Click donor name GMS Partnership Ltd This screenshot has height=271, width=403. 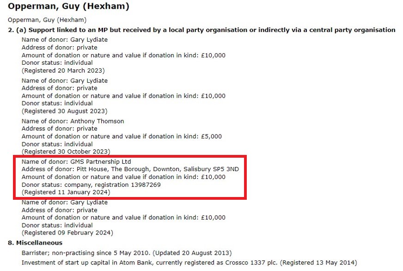coord(100,162)
